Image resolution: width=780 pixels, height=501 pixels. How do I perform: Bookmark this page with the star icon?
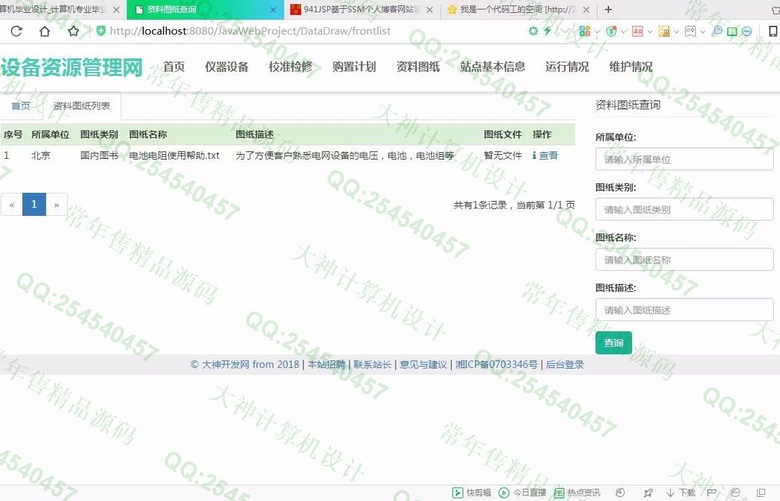(74, 31)
